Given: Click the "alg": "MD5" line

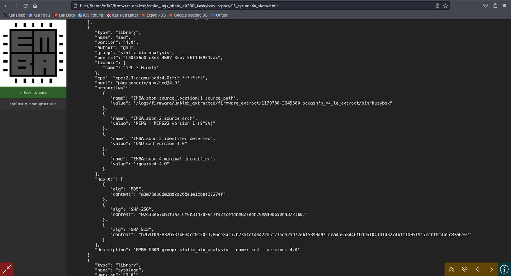Looking at the screenshot, I should 127,190.
